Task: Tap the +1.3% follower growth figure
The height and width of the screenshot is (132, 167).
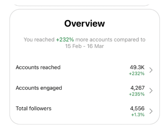Action: coord(138,115)
